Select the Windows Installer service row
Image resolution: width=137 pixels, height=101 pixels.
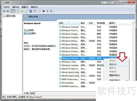(x=88, y=37)
